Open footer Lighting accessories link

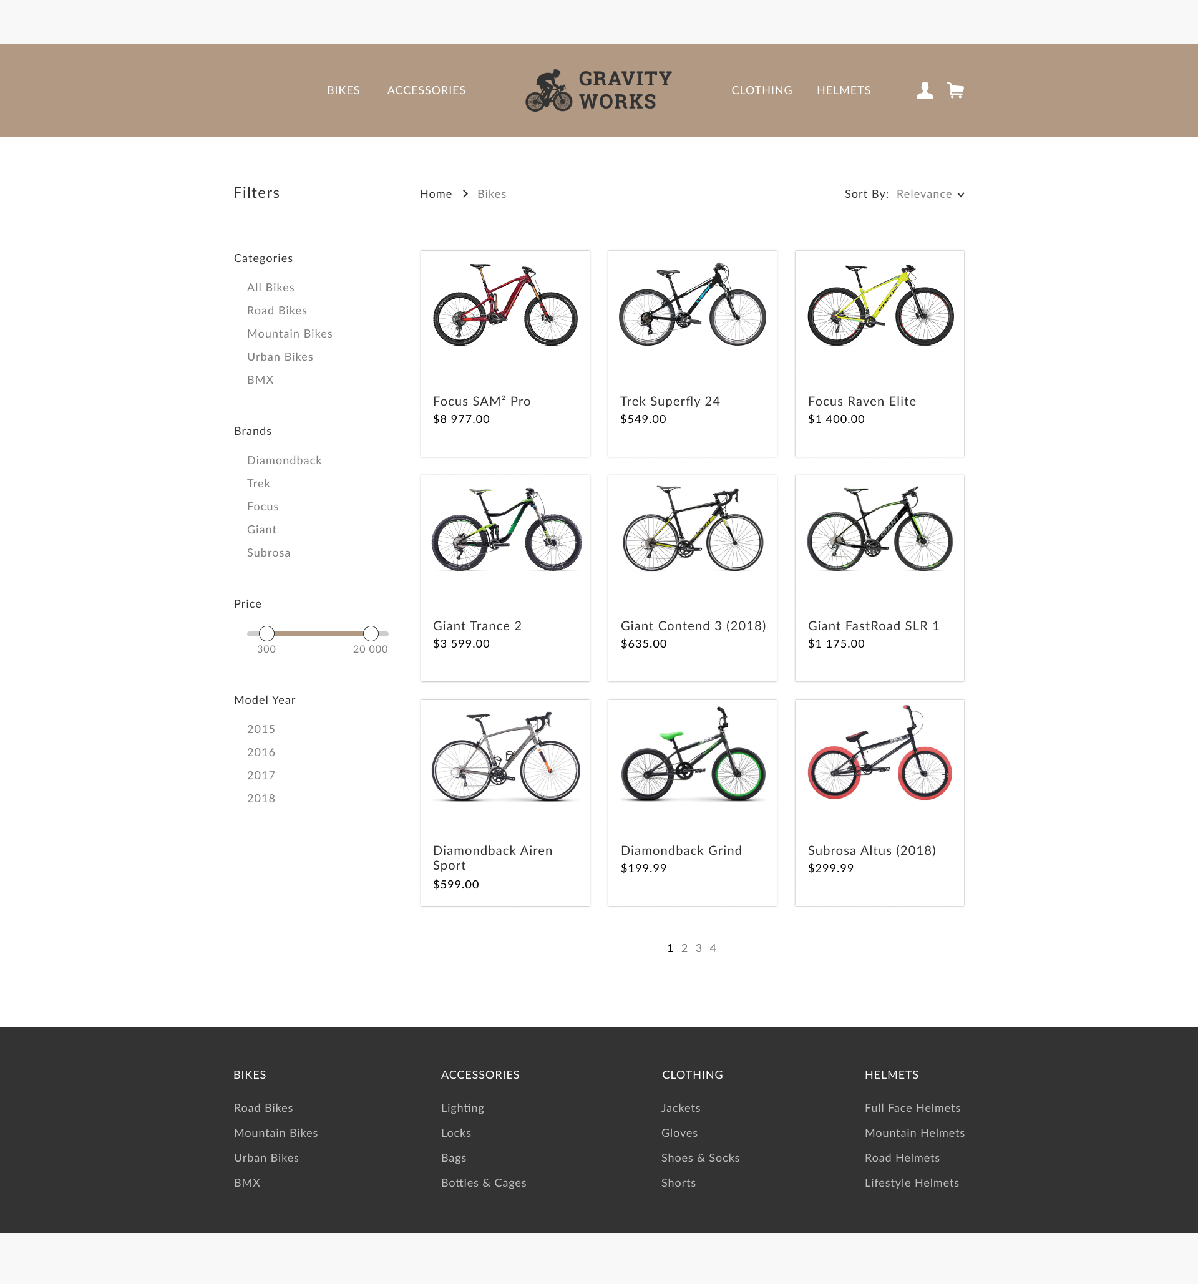(x=462, y=1108)
